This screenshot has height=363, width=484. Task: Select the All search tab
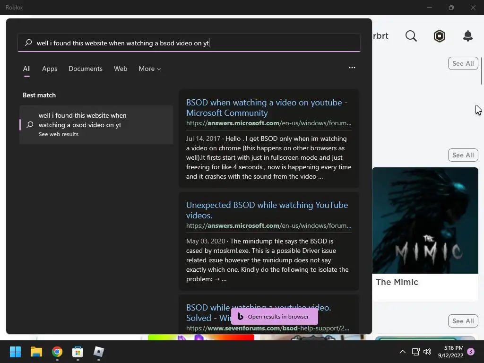[x=27, y=69]
